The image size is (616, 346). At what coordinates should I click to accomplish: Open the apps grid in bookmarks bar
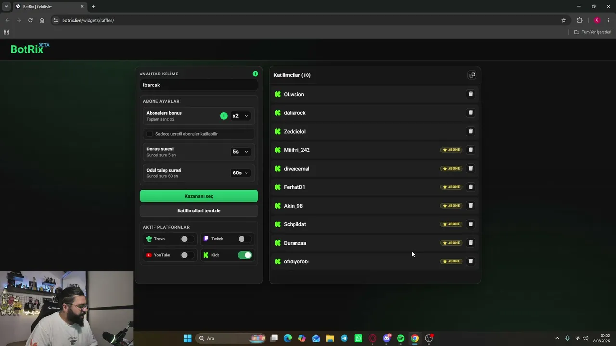coord(6,32)
